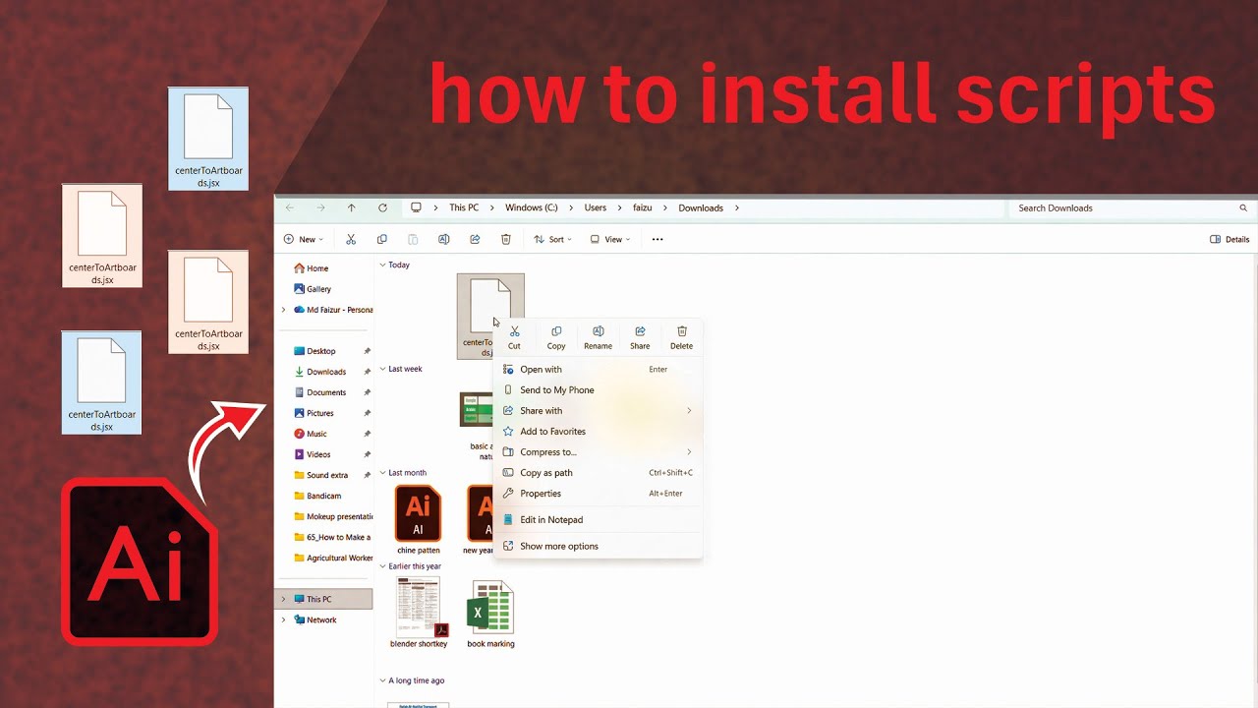Choose Edit in Notepad

(x=598, y=519)
